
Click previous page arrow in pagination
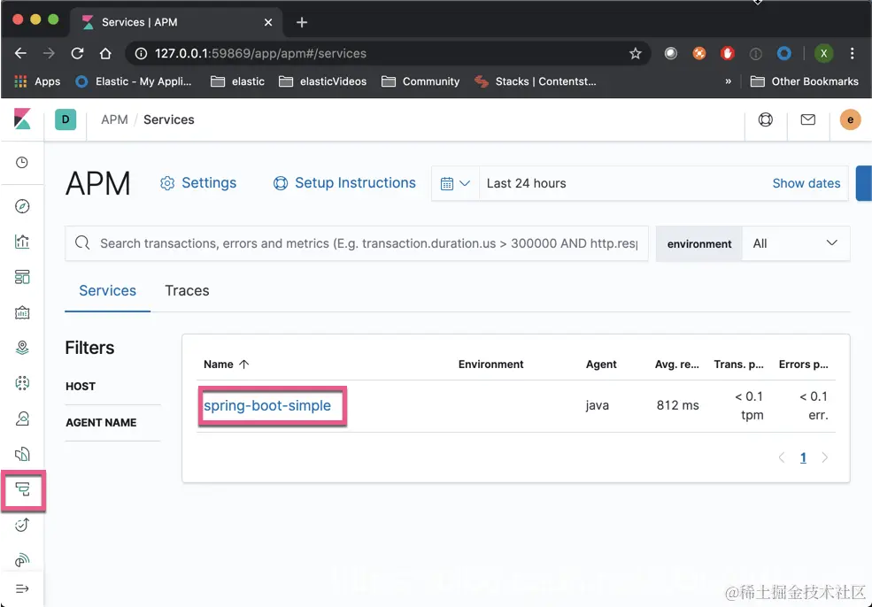(x=782, y=457)
